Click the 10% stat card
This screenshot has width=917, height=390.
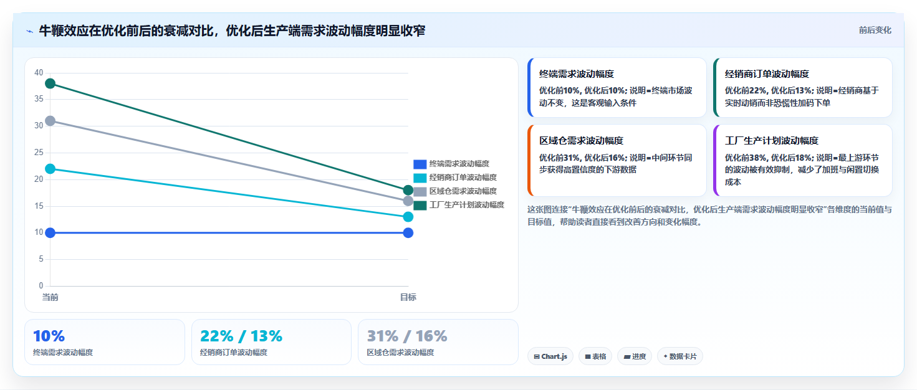tap(105, 342)
